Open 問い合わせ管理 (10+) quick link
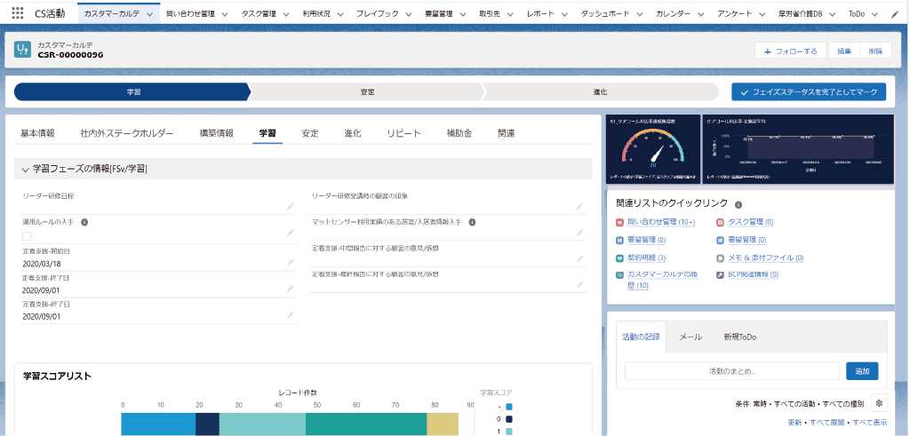This screenshot has width=910, height=436. tap(661, 222)
